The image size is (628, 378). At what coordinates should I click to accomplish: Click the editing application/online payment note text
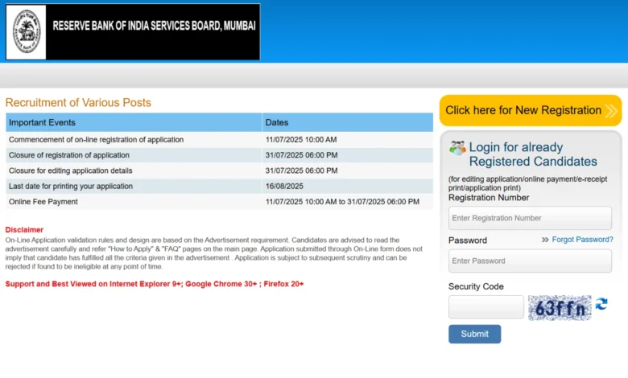(x=527, y=183)
